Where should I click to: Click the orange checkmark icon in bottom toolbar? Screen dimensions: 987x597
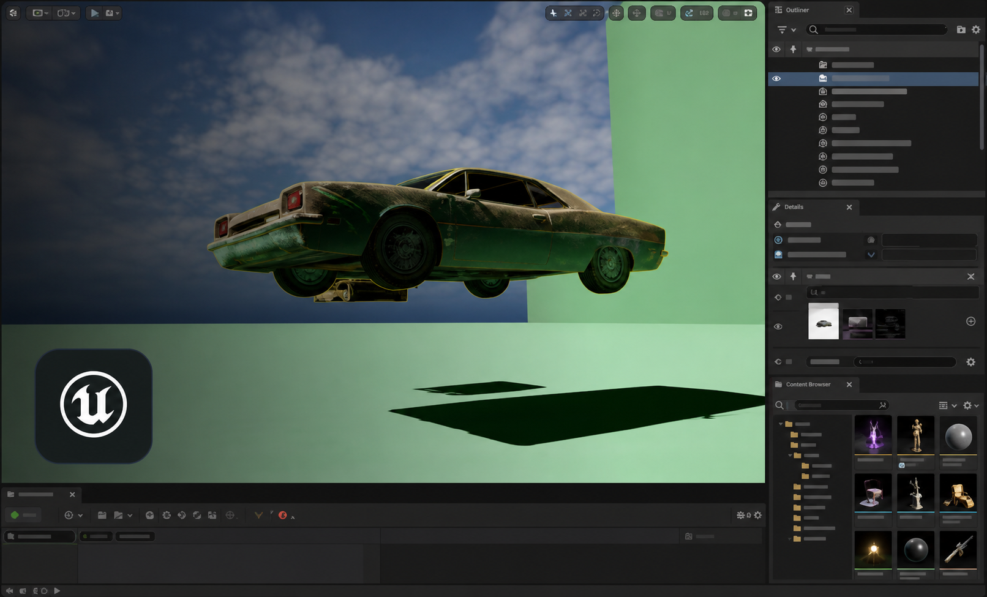tap(258, 516)
